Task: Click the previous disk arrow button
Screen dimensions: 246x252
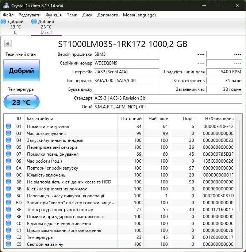Action: 8,43
